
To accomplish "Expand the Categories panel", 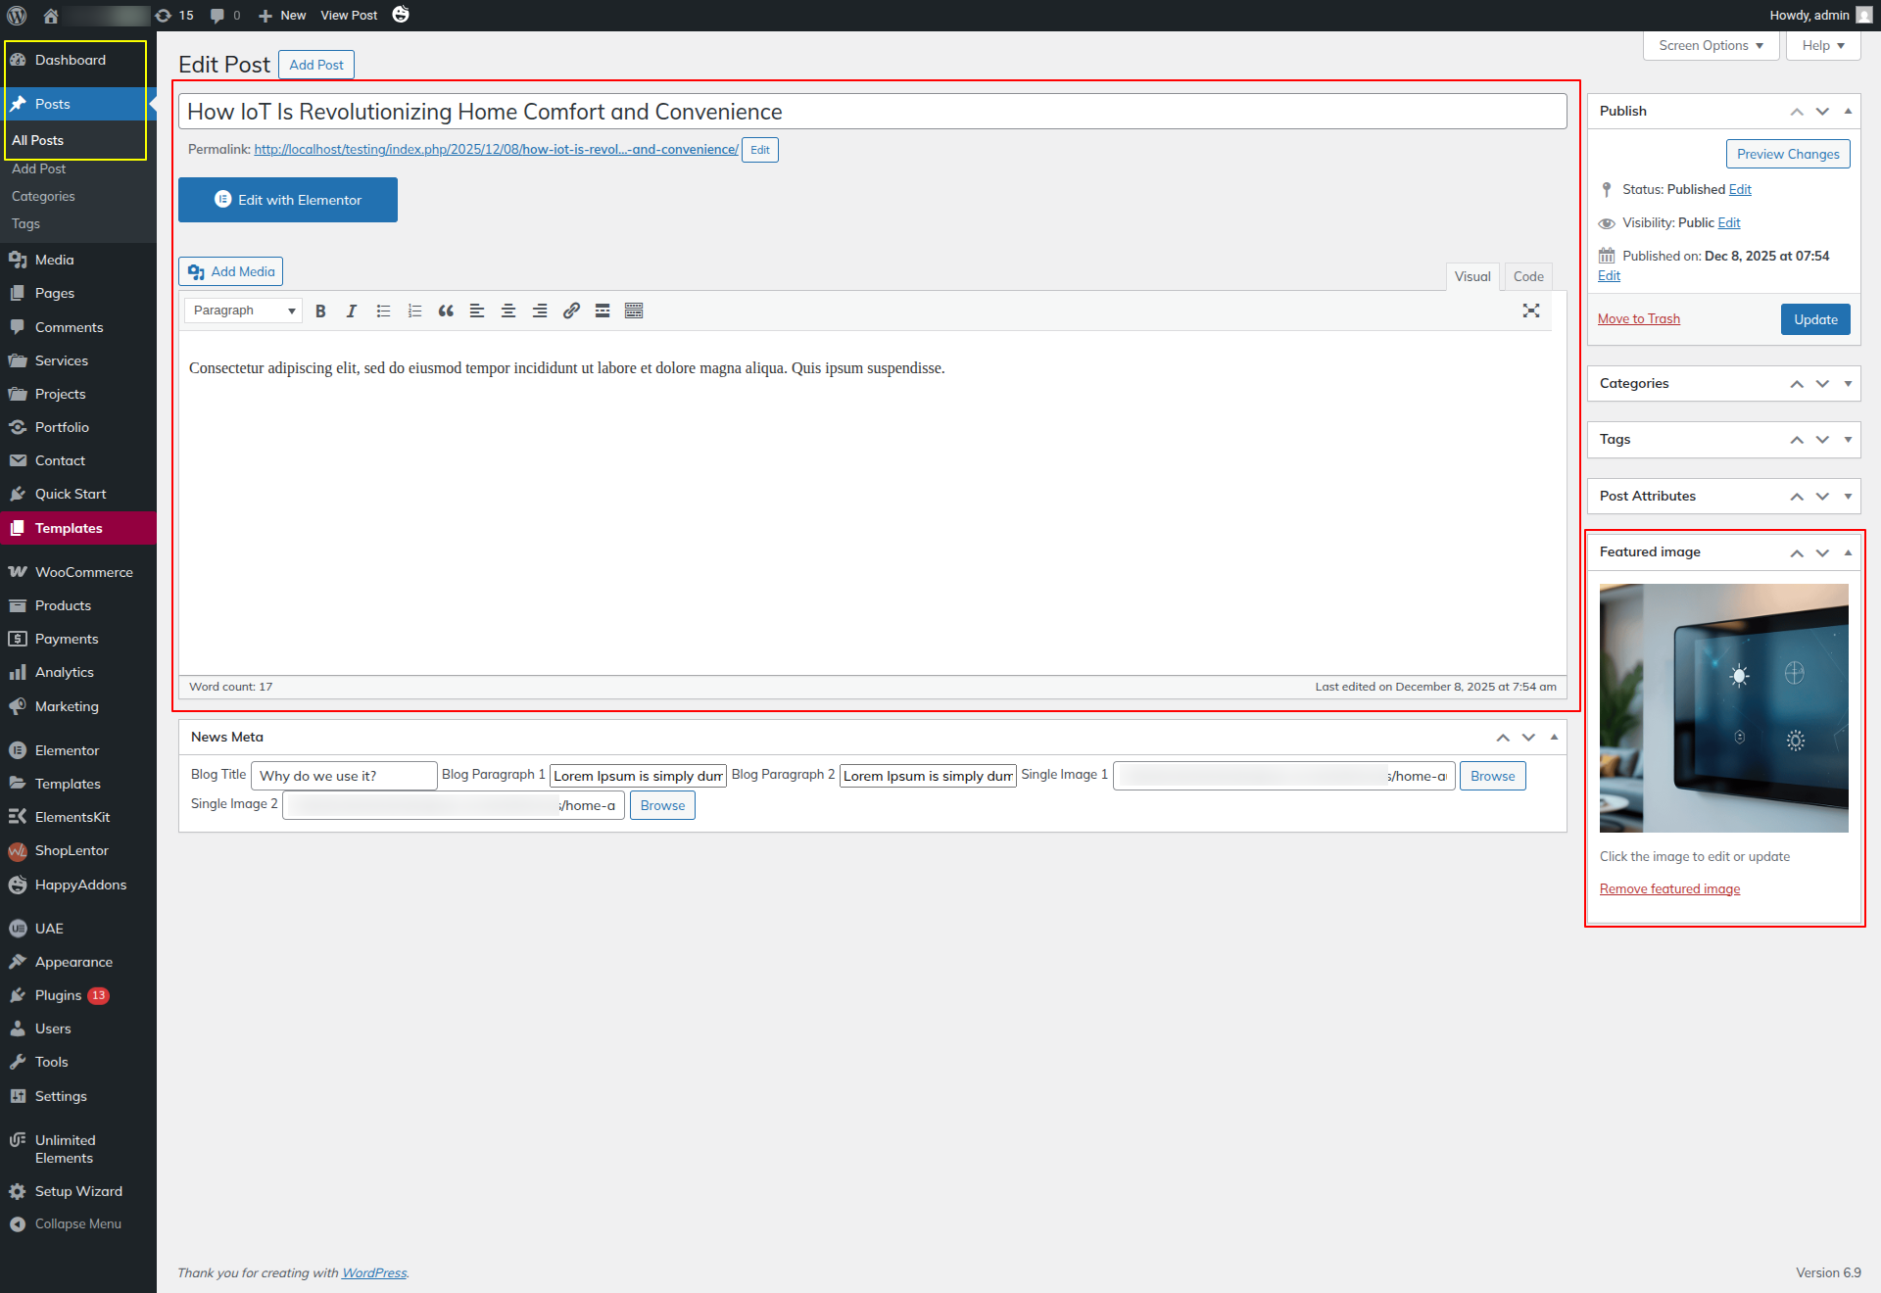I will (x=1848, y=383).
